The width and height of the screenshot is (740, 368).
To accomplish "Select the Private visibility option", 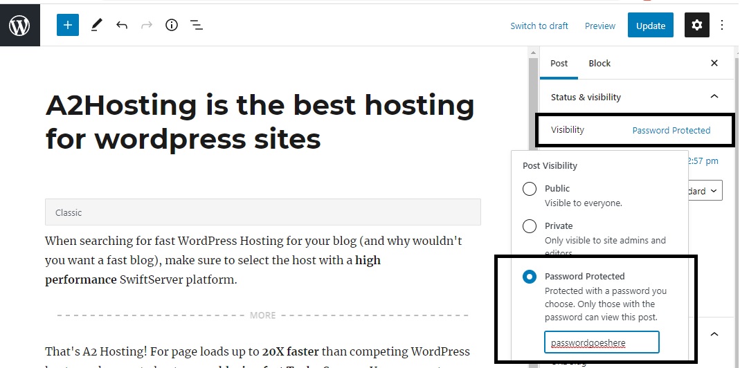I will [530, 226].
